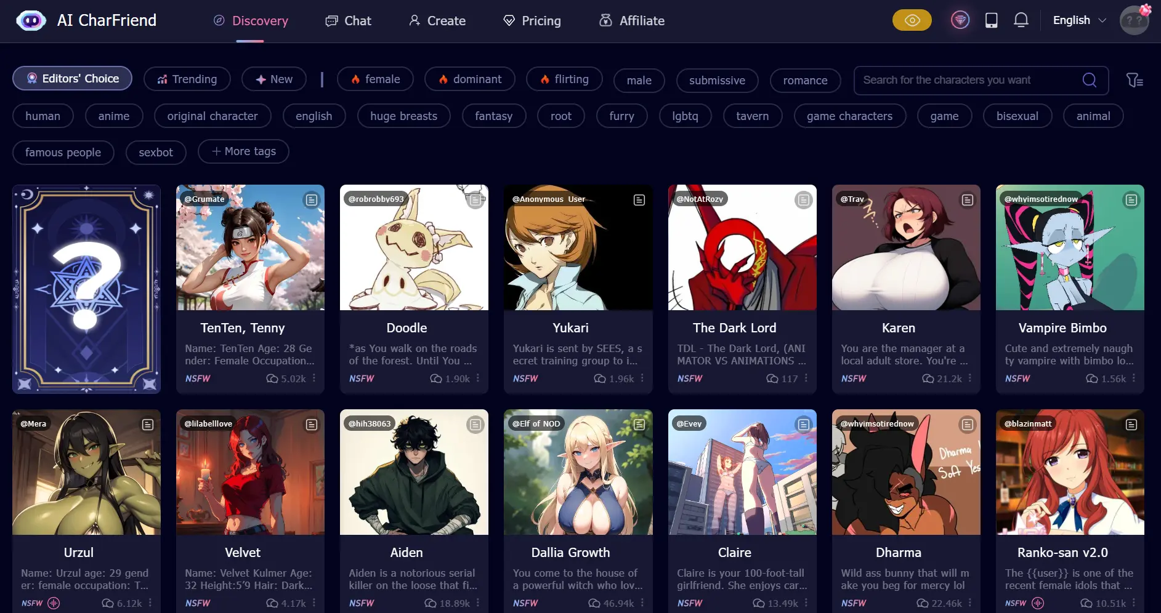This screenshot has height=613, width=1161.
Task: Open notifications bell icon
Action: [x=1021, y=20]
